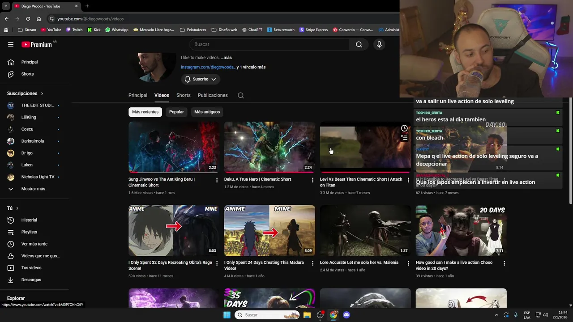Select Más recientes filter chip
Viewport: 573px width, 322px height.
coord(145,112)
